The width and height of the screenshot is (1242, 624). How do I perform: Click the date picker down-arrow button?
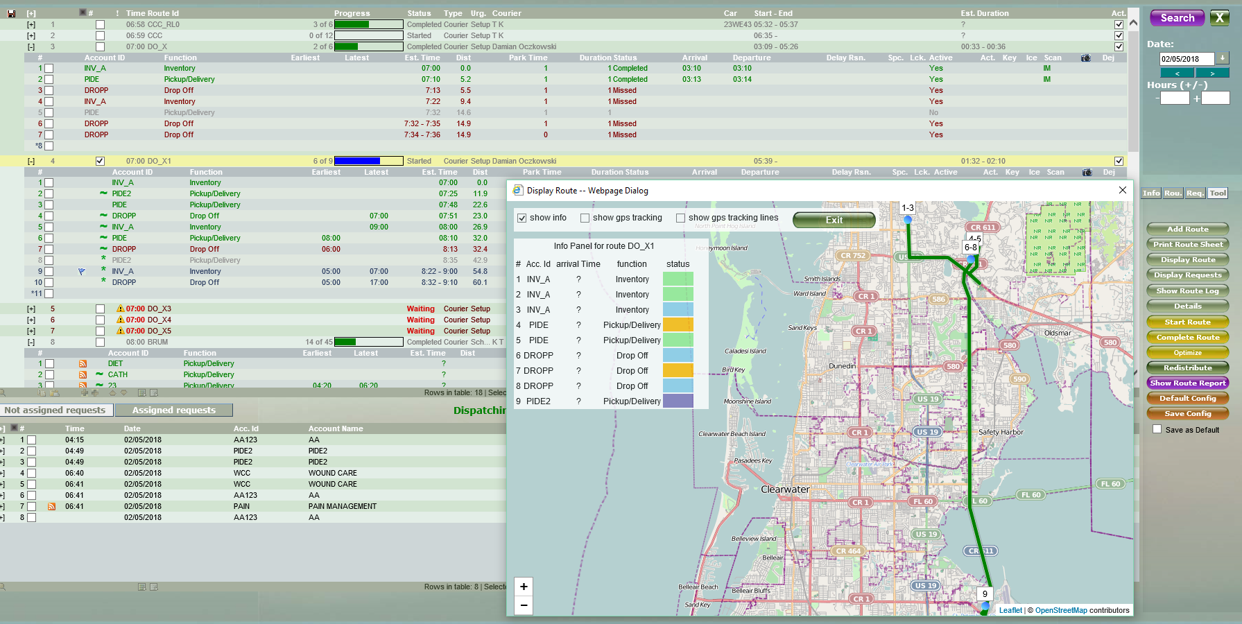pyautogui.click(x=1223, y=59)
